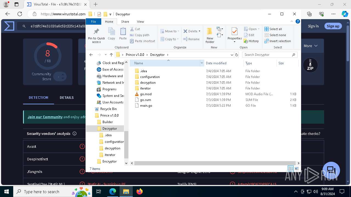Click the Edit command in ribbon

249,35
